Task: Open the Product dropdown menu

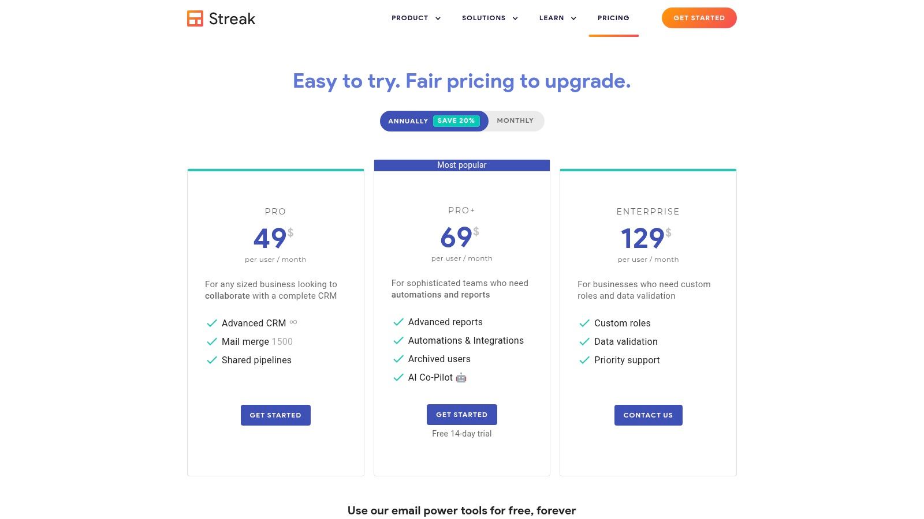Action: tap(415, 18)
